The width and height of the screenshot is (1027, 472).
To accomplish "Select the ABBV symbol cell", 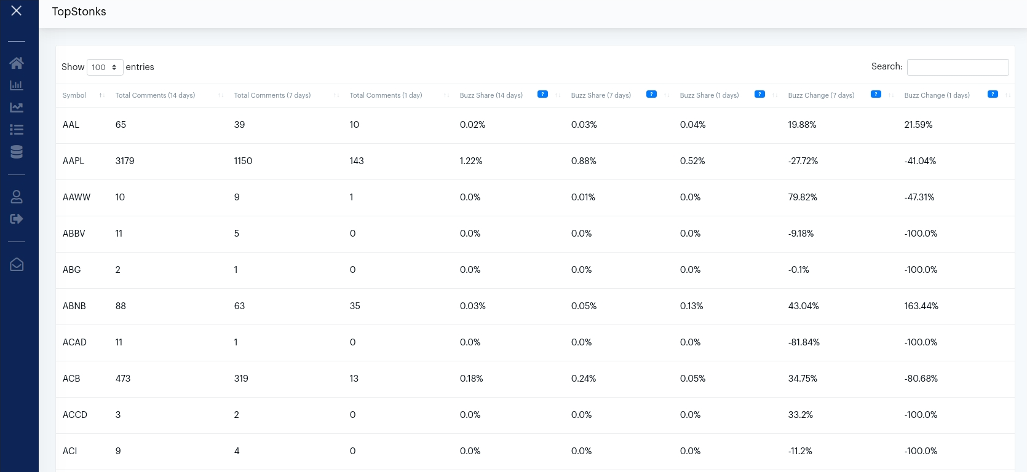I will [x=74, y=234].
